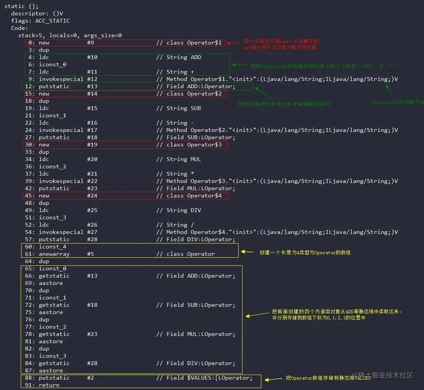The image size is (424, 390).
Task: Click the green arrow beside the String ADD box
Action: coord(239,65)
